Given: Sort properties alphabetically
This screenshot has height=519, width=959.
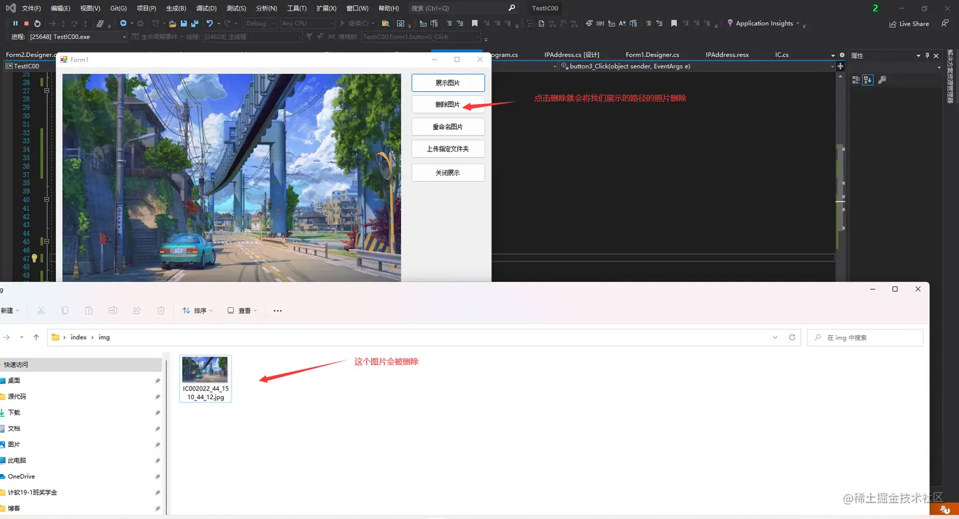Looking at the screenshot, I should (868, 80).
